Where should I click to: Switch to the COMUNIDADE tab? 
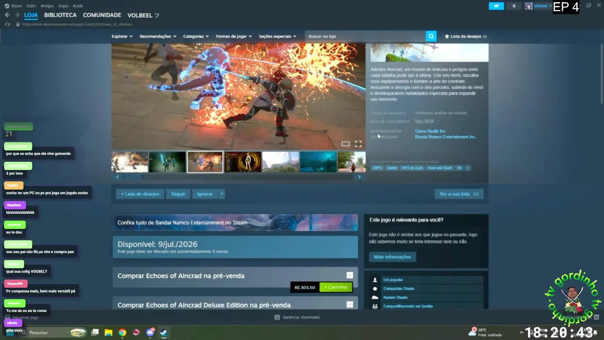coord(102,15)
